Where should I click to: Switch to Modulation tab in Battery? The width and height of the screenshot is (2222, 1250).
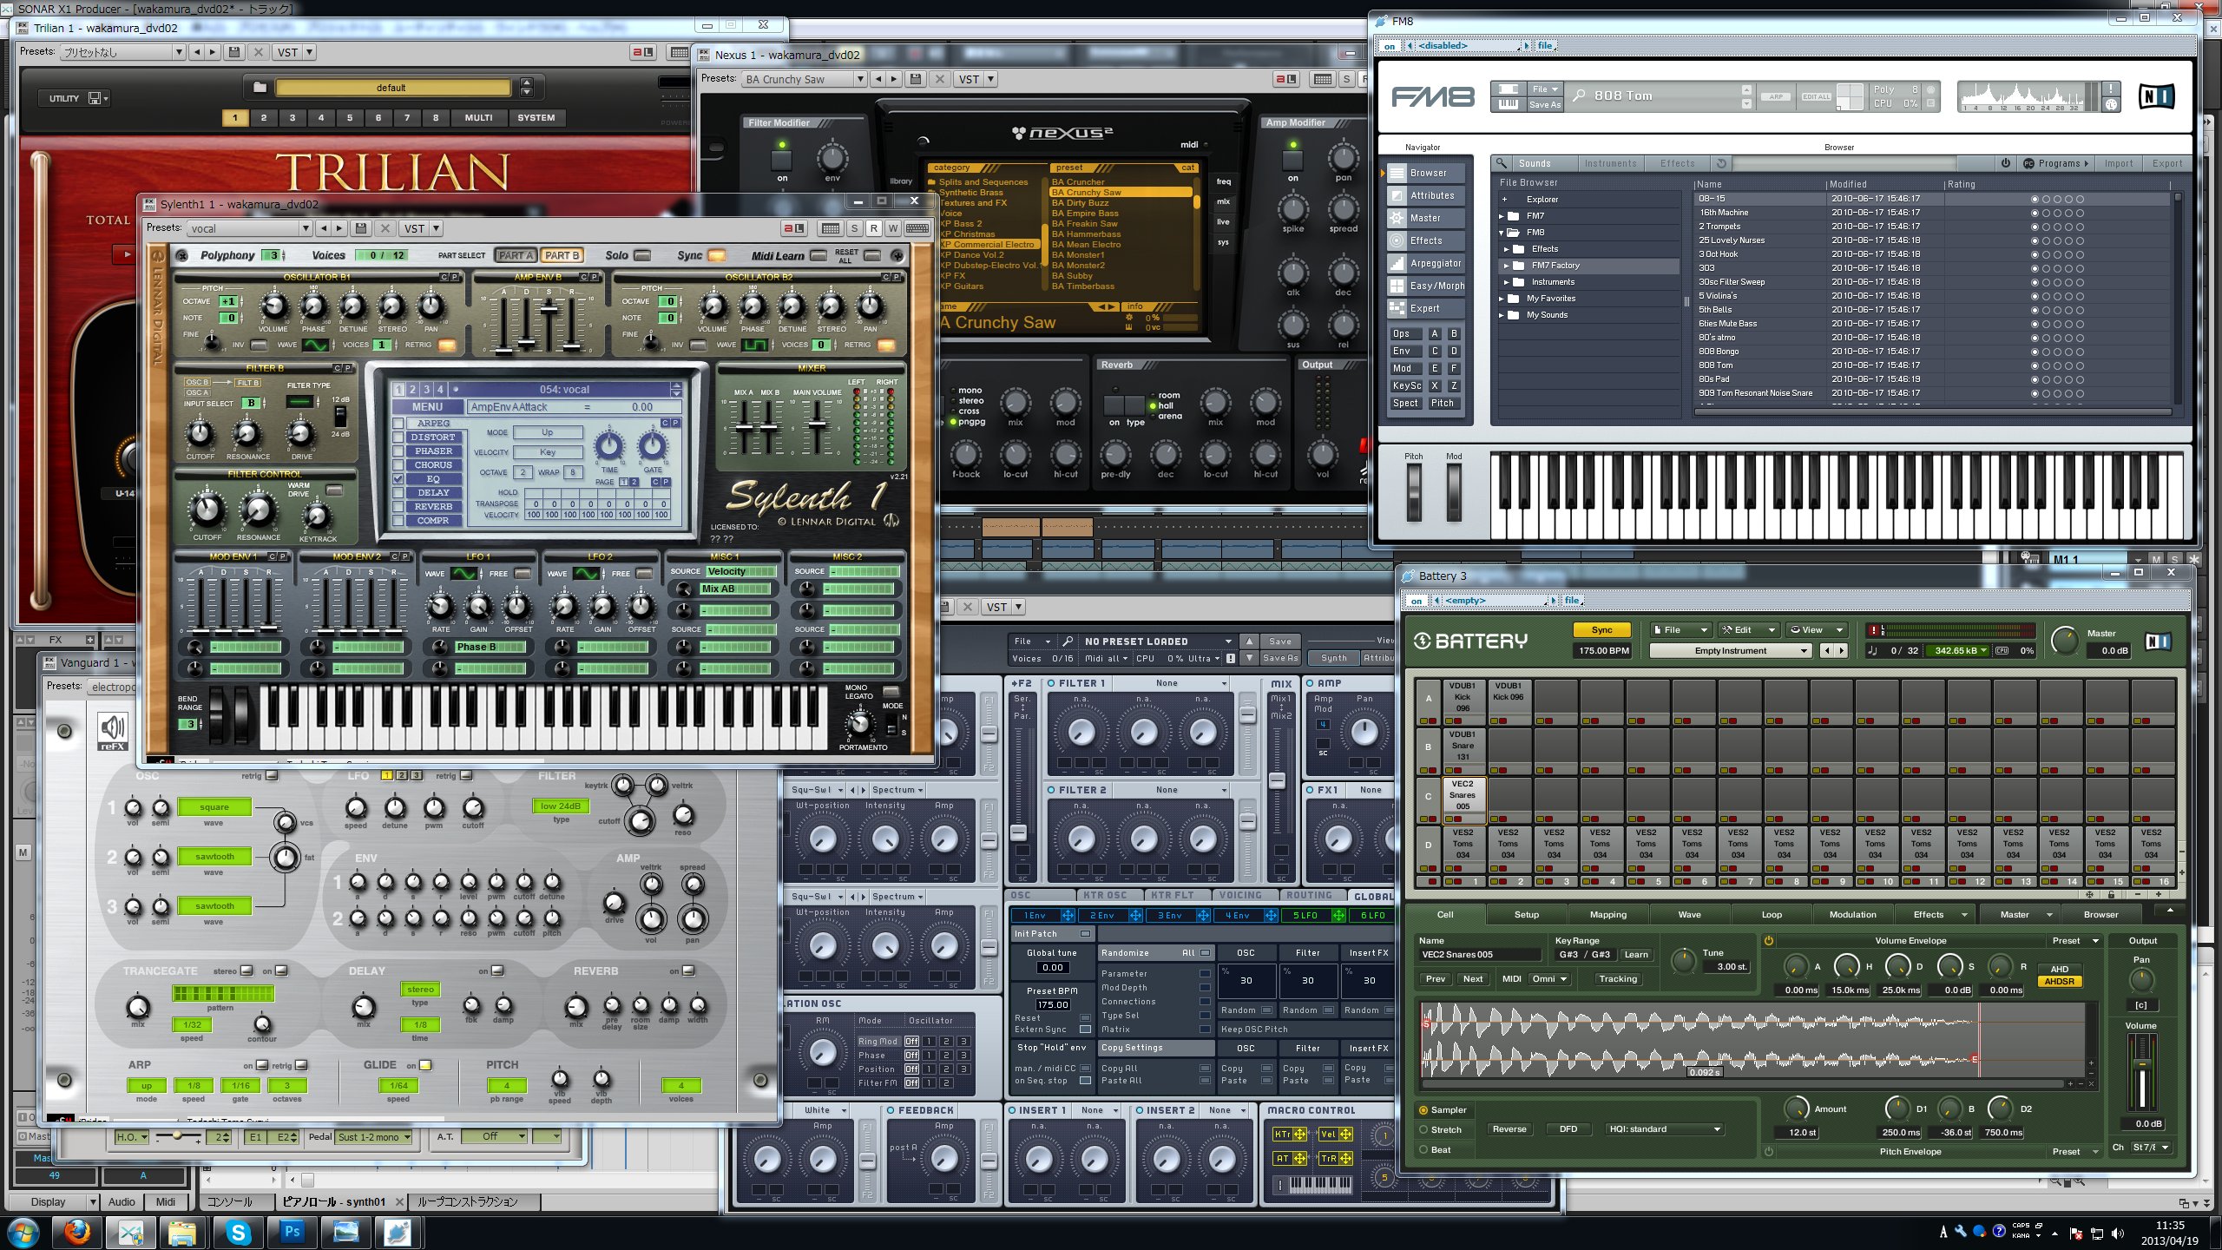click(x=1852, y=914)
